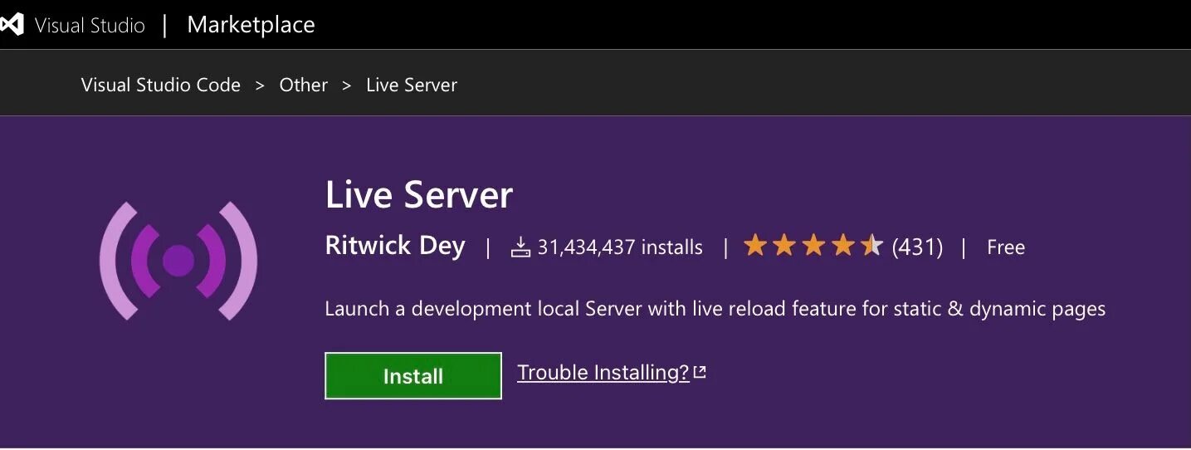This screenshot has height=450, width=1191.
Task: Click the Live Server title heading
Action: 419,195
